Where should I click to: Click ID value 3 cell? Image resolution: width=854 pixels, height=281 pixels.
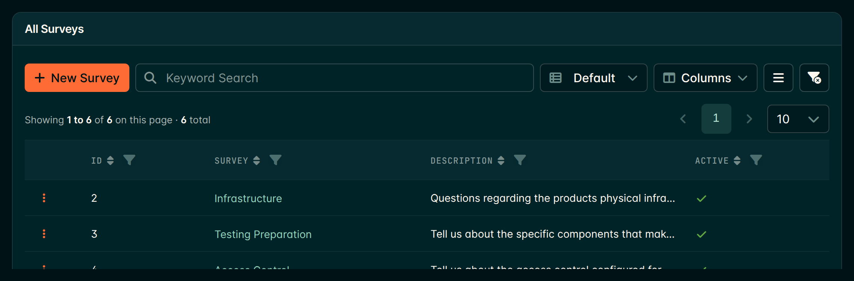(94, 234)
